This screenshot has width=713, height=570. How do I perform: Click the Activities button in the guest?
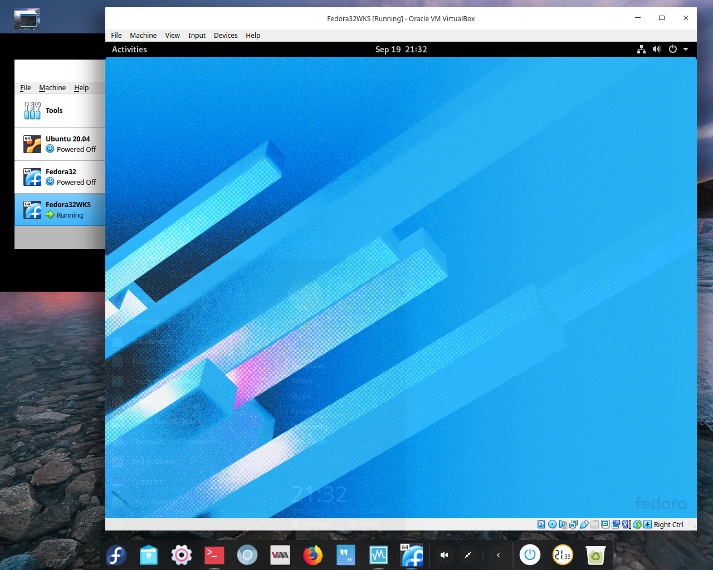(129, 49)
